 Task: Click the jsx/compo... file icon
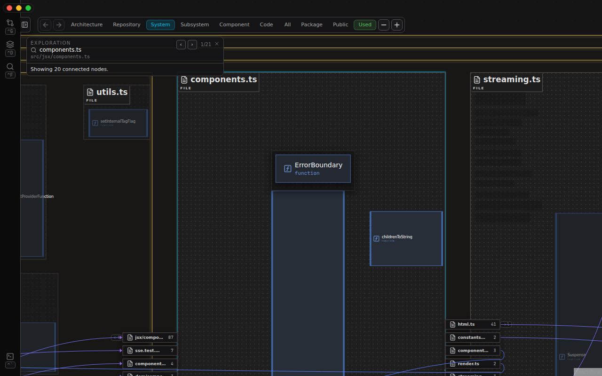point(130,337)
